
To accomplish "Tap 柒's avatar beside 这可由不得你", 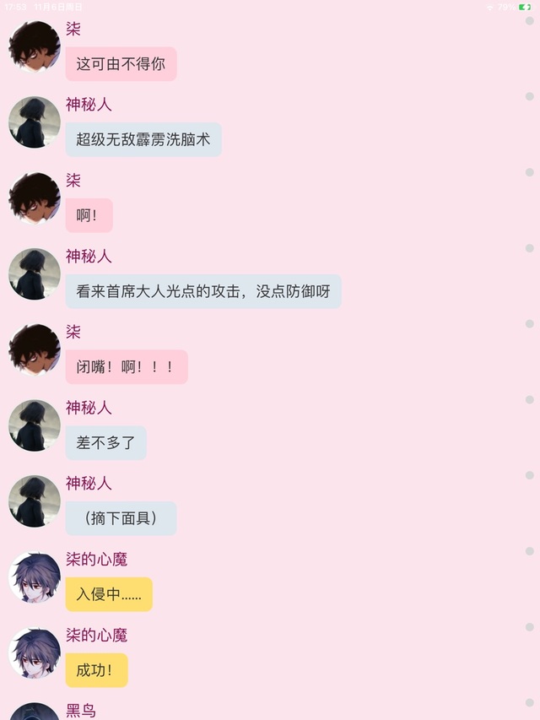I will [35, 46].
